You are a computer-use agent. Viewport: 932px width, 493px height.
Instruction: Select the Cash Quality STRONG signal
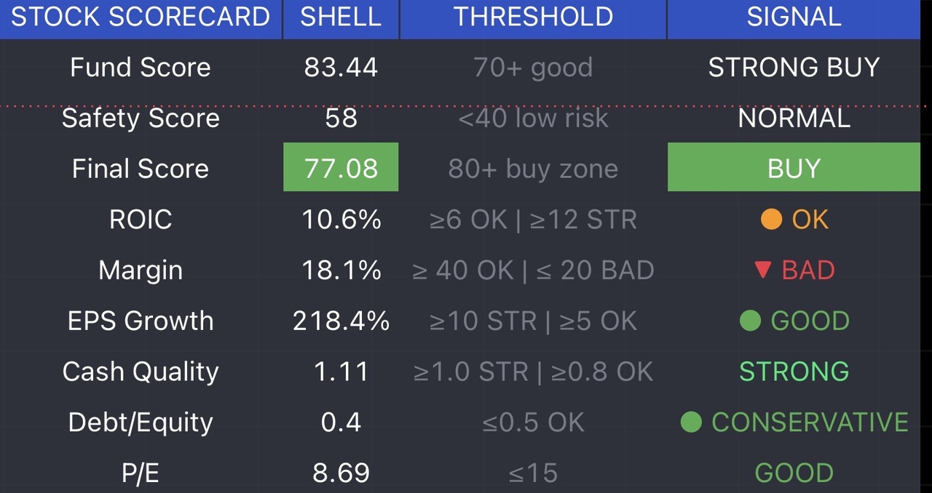(x=794, y=372)
